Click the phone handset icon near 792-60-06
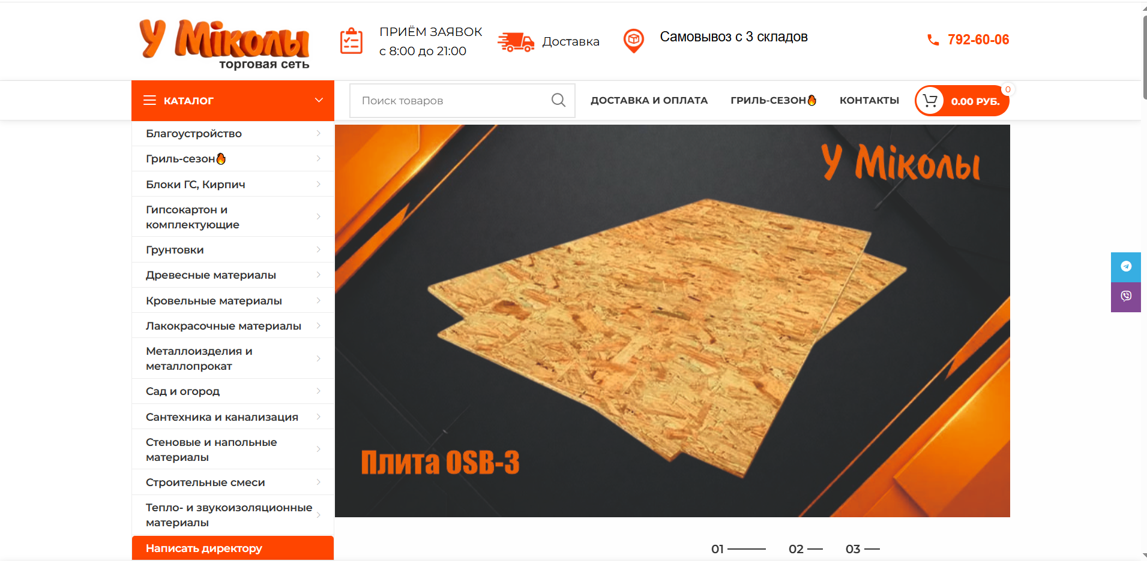 [x=932, y=40]
